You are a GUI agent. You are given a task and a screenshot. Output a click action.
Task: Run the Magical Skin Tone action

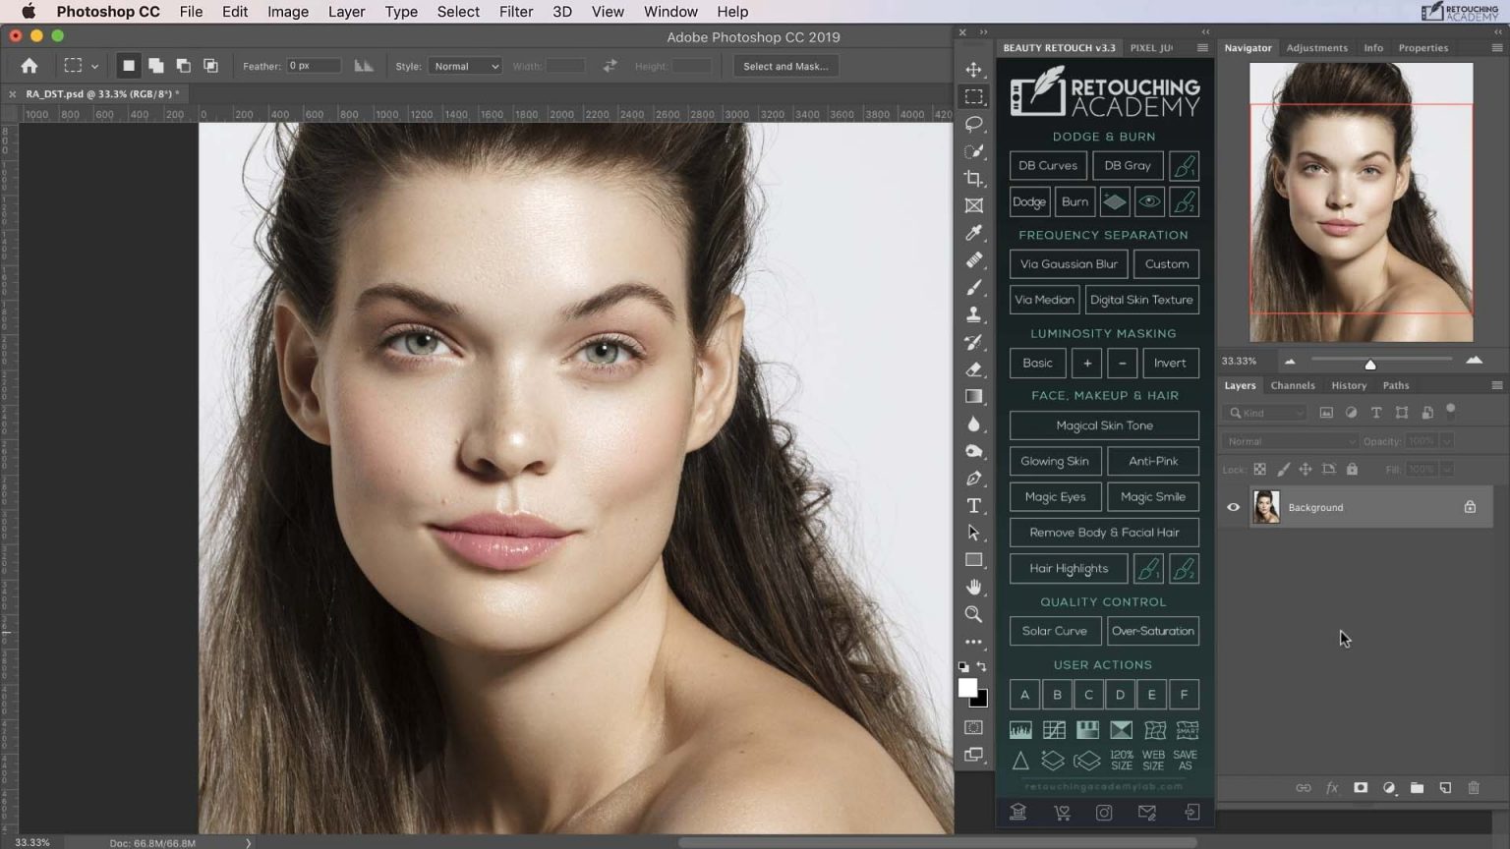[x=1103, y=424]
